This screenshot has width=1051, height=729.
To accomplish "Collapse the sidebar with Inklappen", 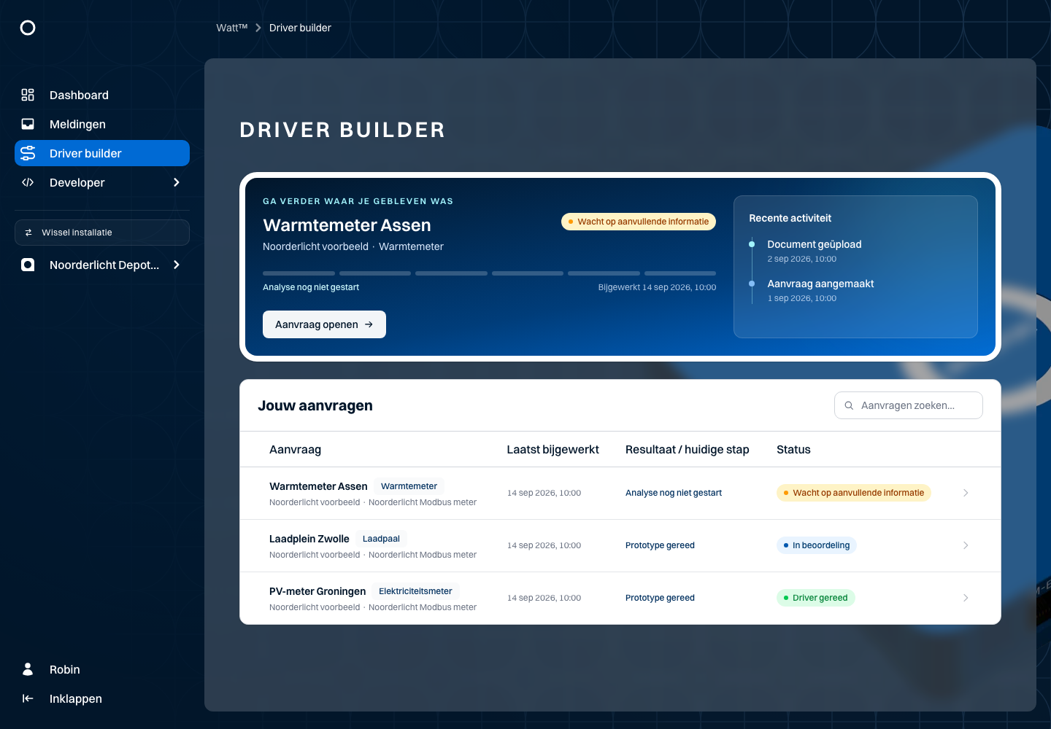I will click(102, 698).
